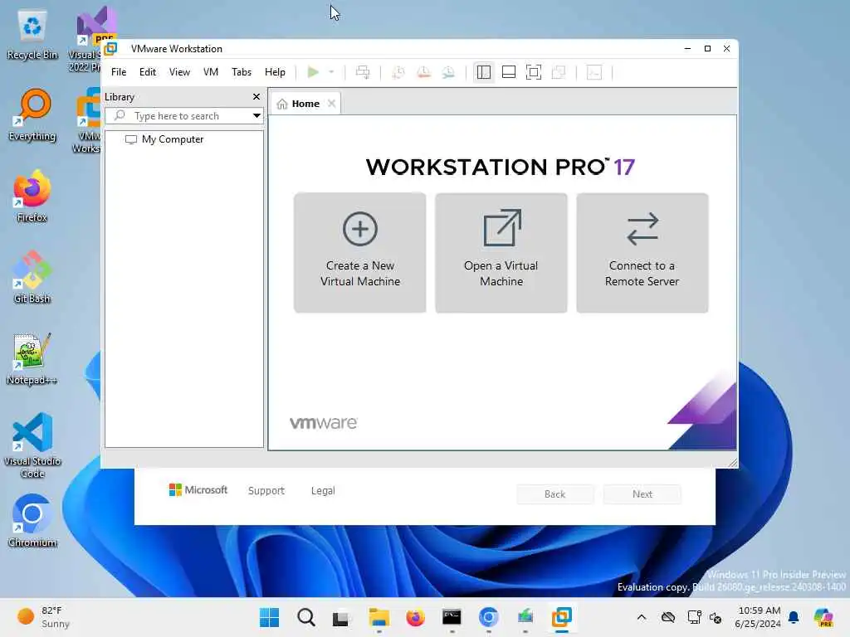Click Firefox in the taskbar
This screenshot has width=850, height=637.
415,617
